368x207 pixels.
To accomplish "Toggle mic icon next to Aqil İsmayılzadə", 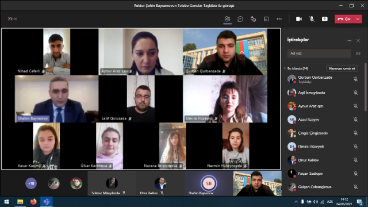I will 355,93.
